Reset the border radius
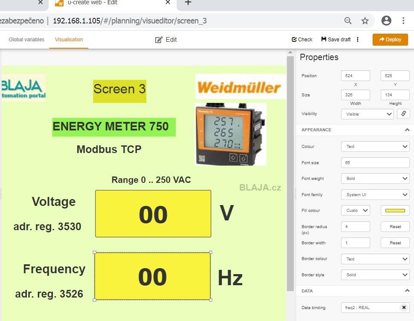This screenshot has height=321, width=414. tap(395, 226)
